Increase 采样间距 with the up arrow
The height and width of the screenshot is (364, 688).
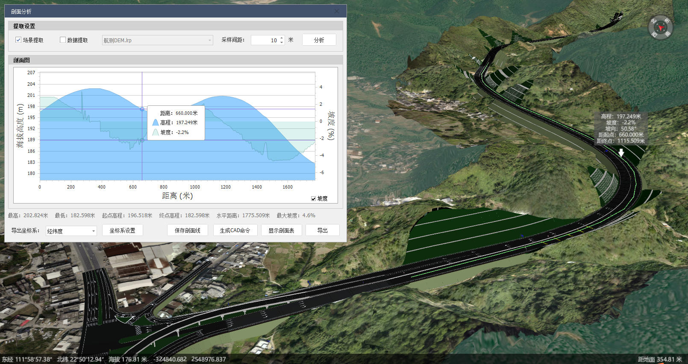[x=282, y=38]
